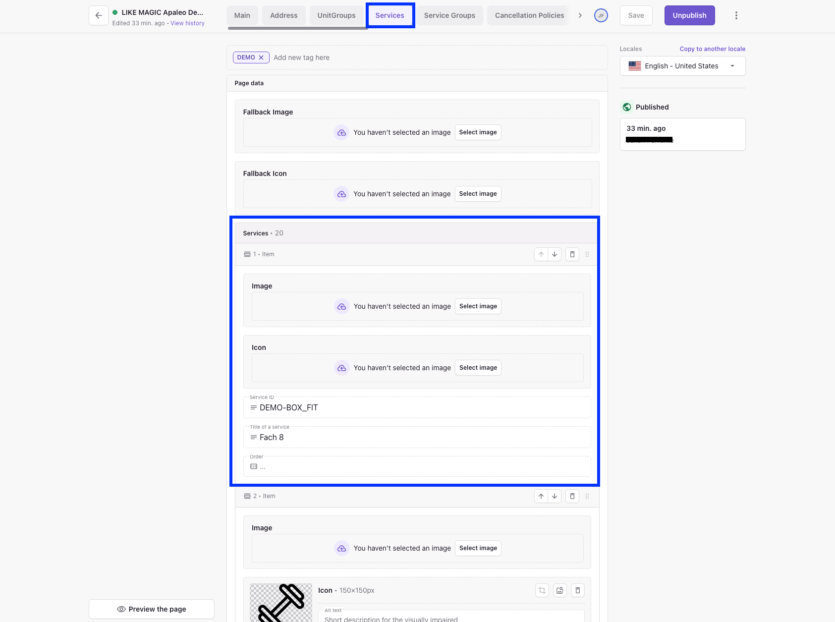Screen dimensions: 835x622
Task: Open the UnitGroups tab
Action: (336, 15)
